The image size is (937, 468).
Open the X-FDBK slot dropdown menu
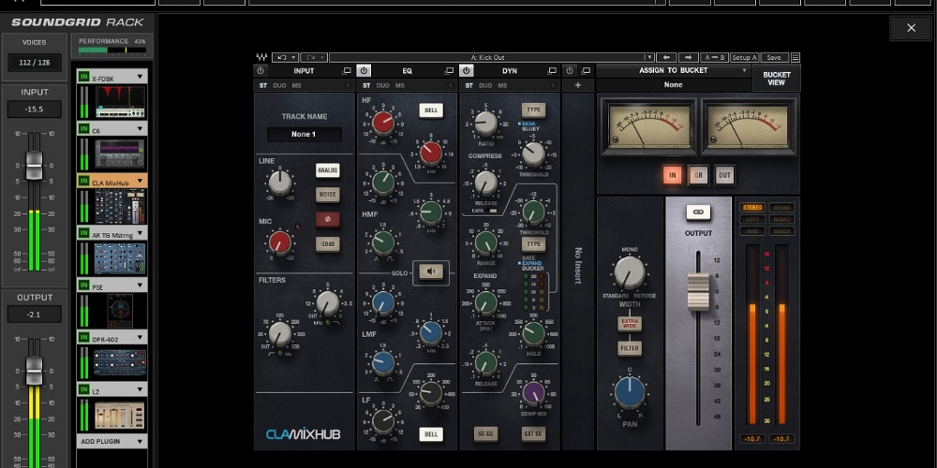click(140, 77)
